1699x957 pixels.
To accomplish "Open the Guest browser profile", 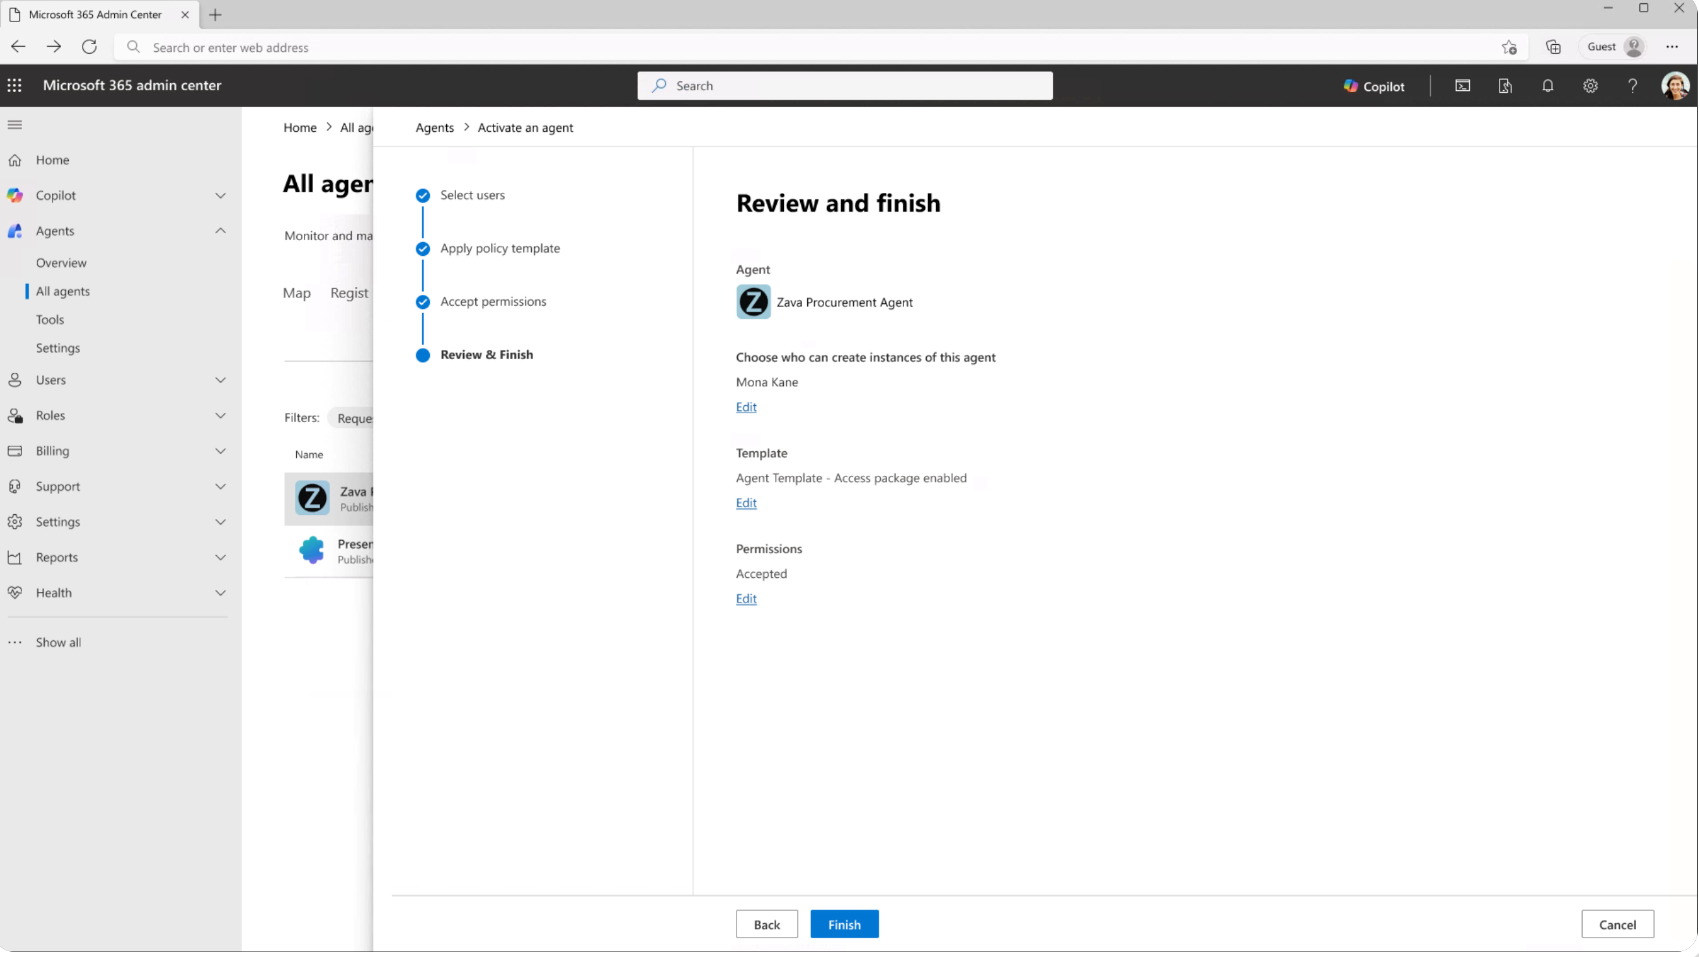I will click(1613, 47).
